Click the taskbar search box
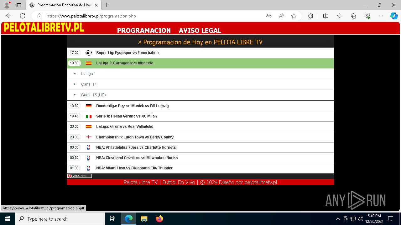Viewport: 401px width, 225px height. pyautogui.click(x=60, y=219)
